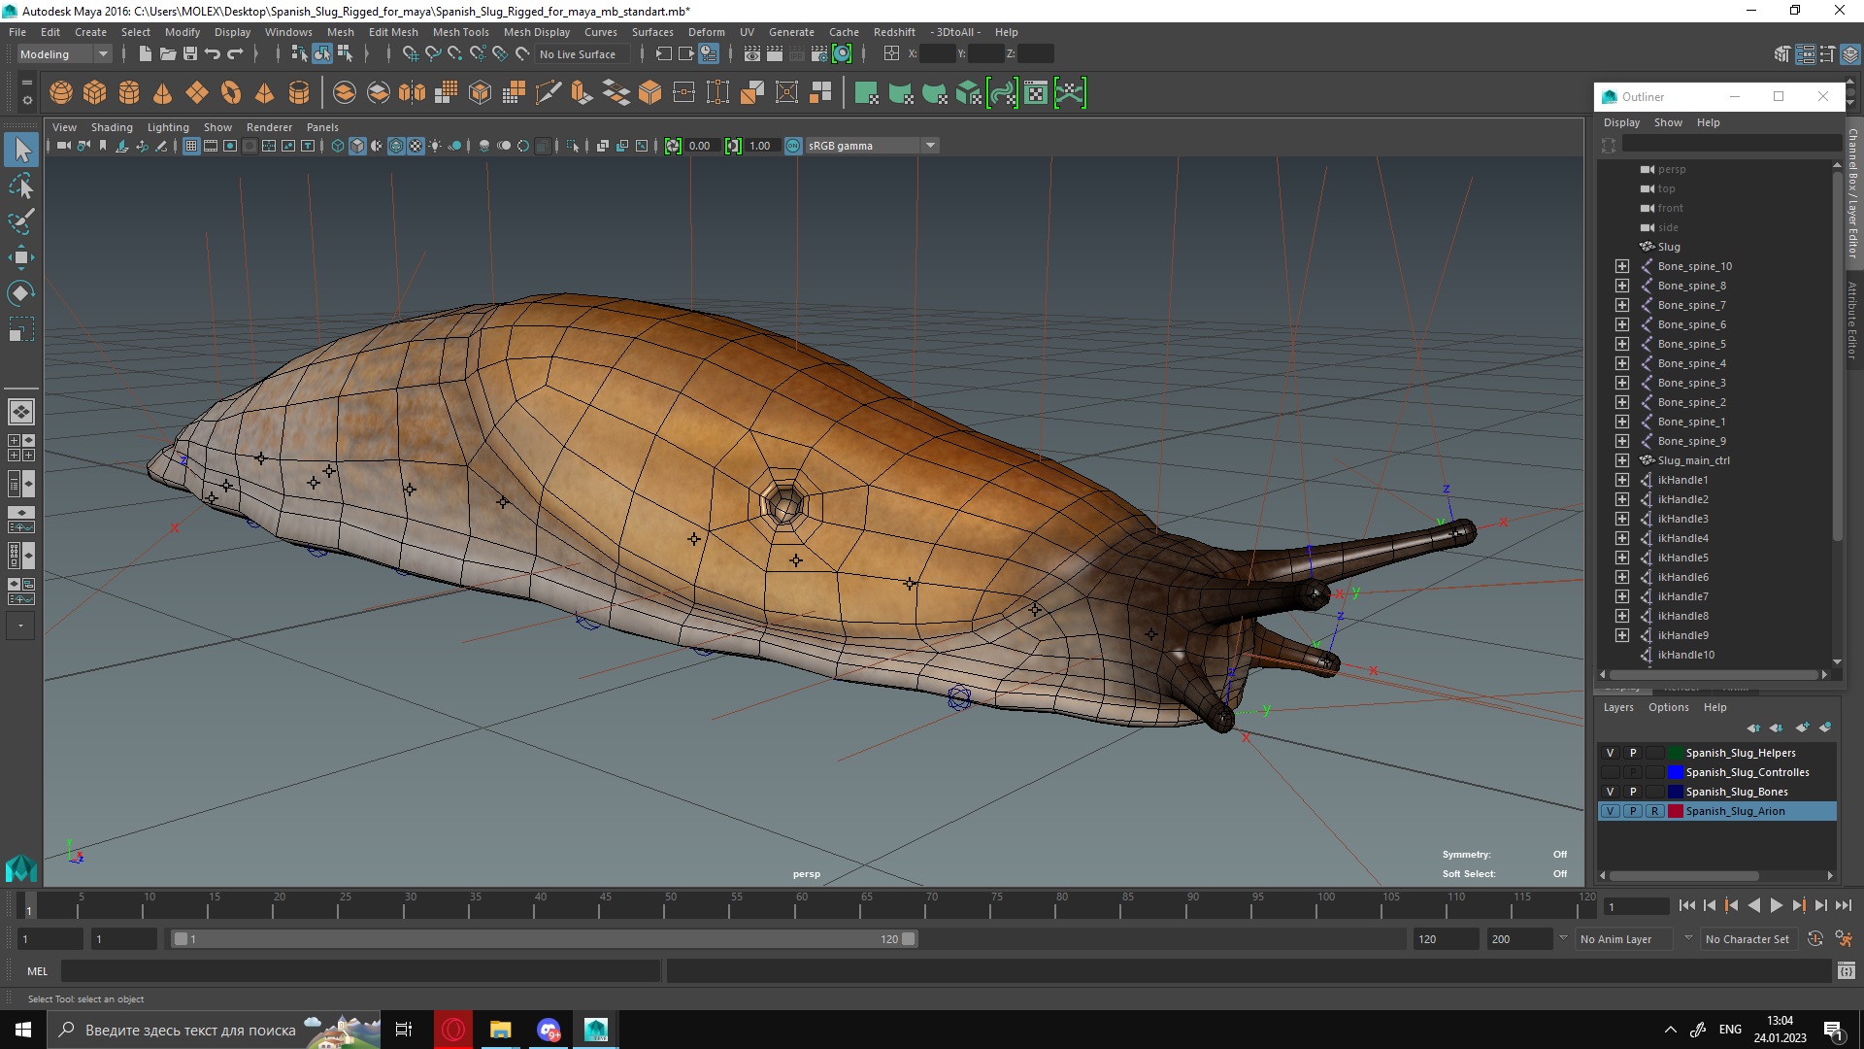
Task: Click the New Scene icon
Action: tap(145, 54)
